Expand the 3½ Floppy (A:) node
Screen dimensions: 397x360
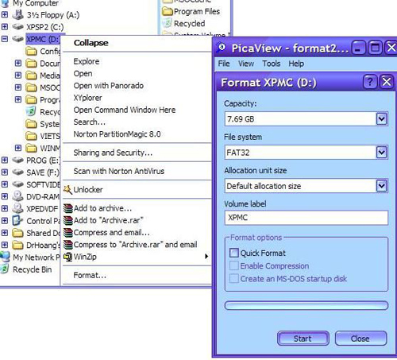click(5, 15)
